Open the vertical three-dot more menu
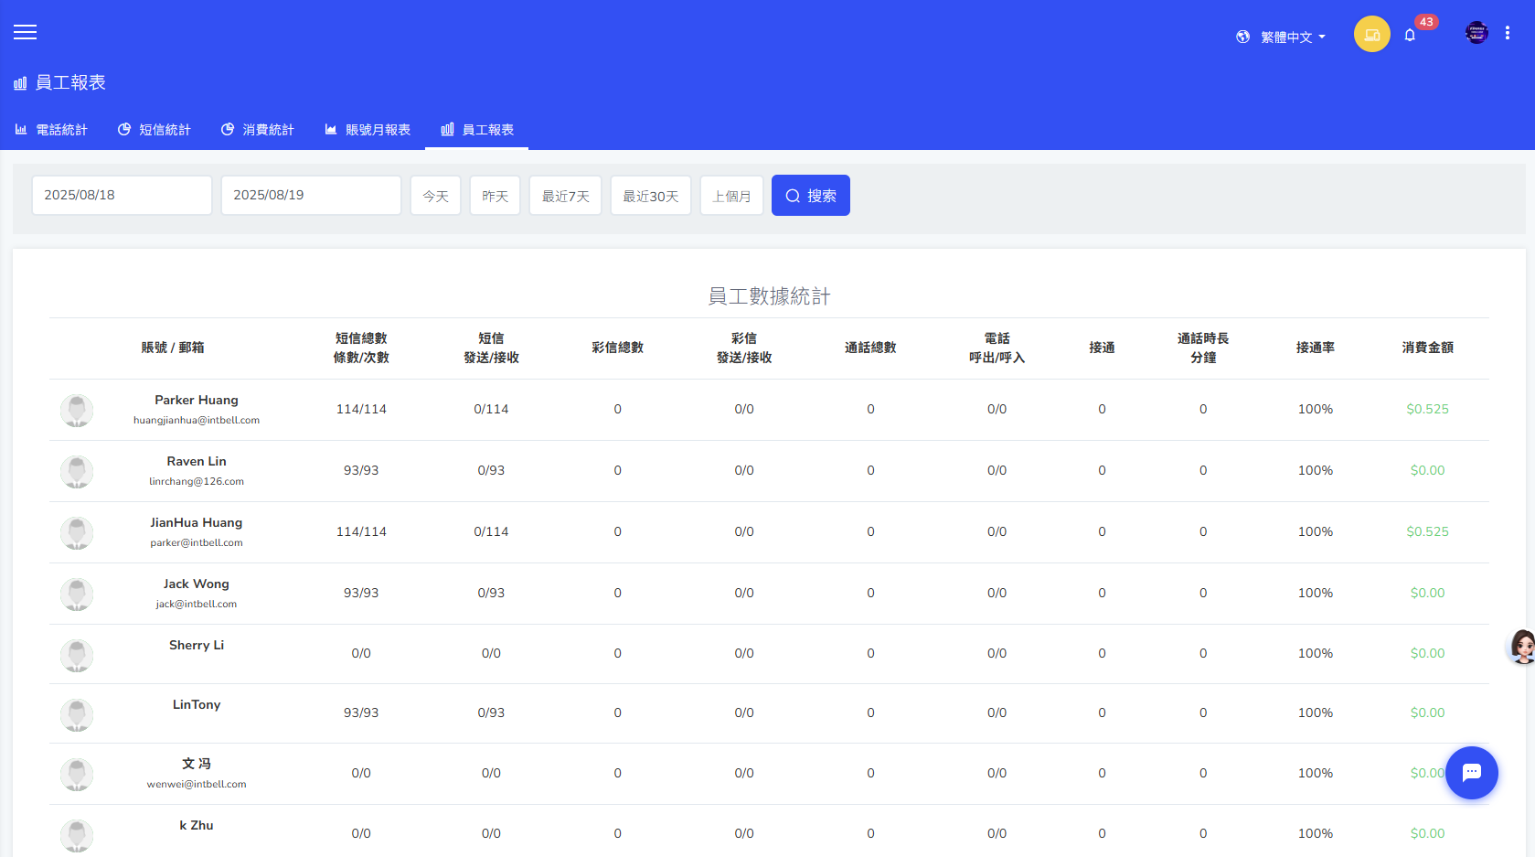Screen dimensions: 1535x857 (1507, 33)
